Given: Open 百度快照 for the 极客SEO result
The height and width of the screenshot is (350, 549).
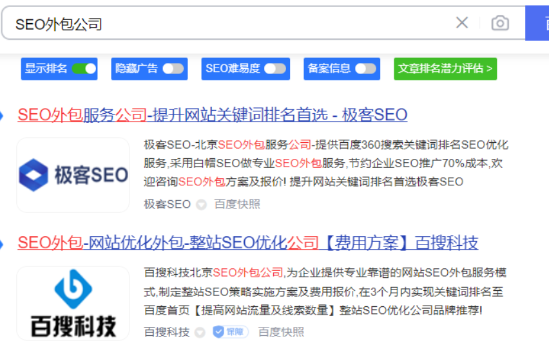Looking at the screenshot, I should (x=237, y=204).
